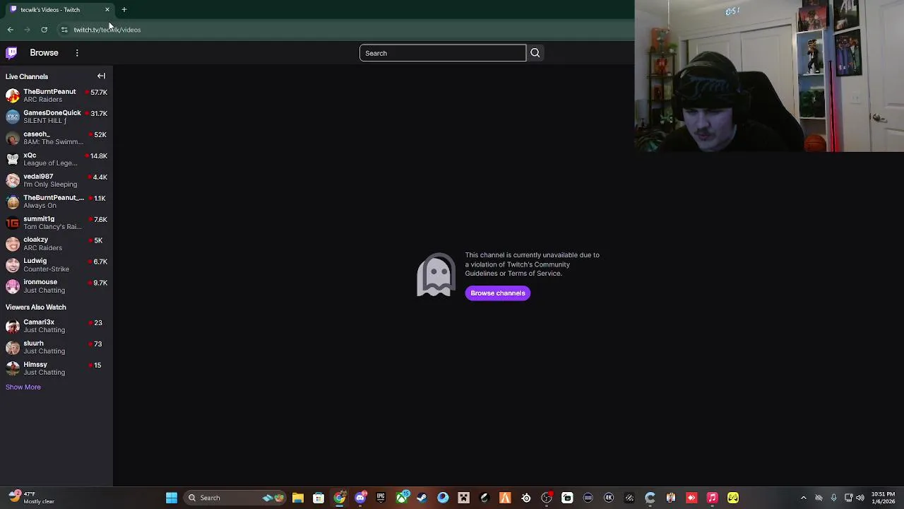Open the Himssy channel

point(56,368)
